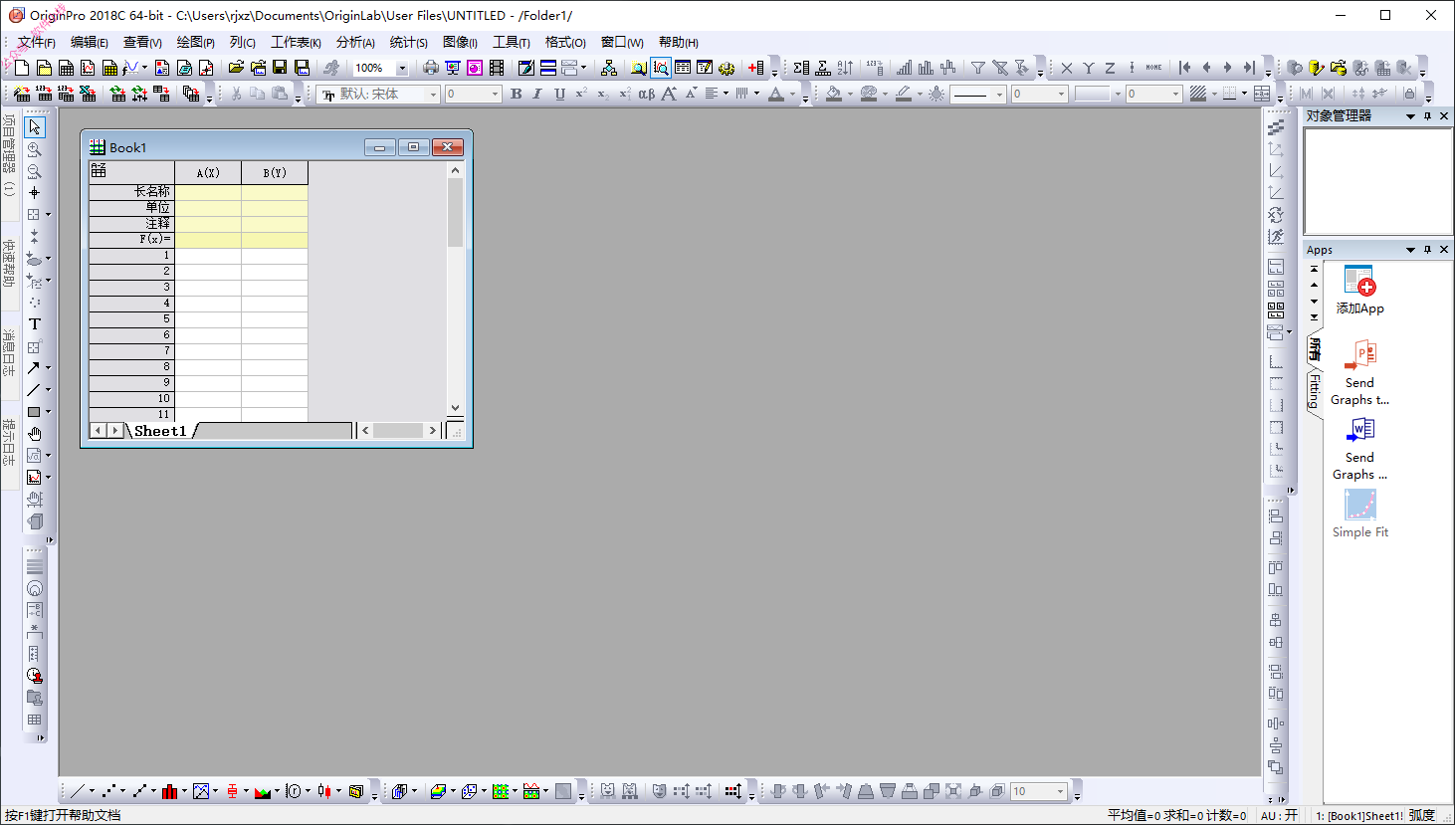1455x825 pixels.
Task: Open the 统计(S) menu
Action: pos(409,42)
